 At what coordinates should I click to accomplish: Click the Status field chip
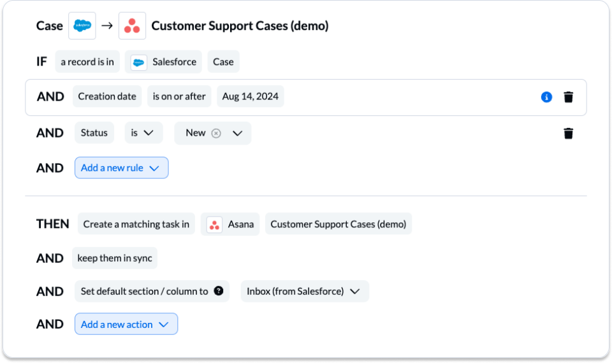click(94, 133)
